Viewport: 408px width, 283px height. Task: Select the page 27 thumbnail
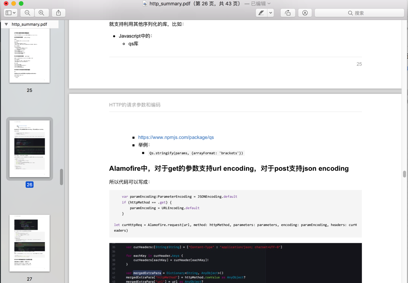point(29,243)
